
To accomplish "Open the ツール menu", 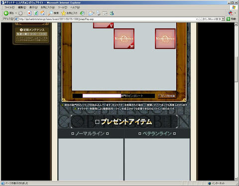I will [62, 7].
